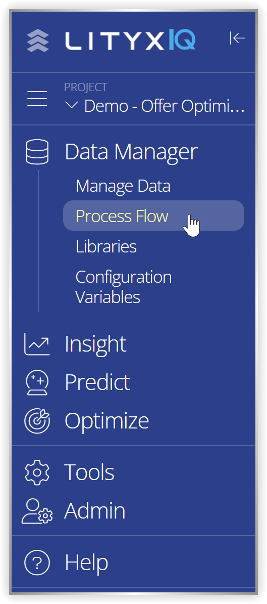The height and width of the screenshot is (604, 267).
Task: Click the Insight line chart icon
Action: (37, 344)
